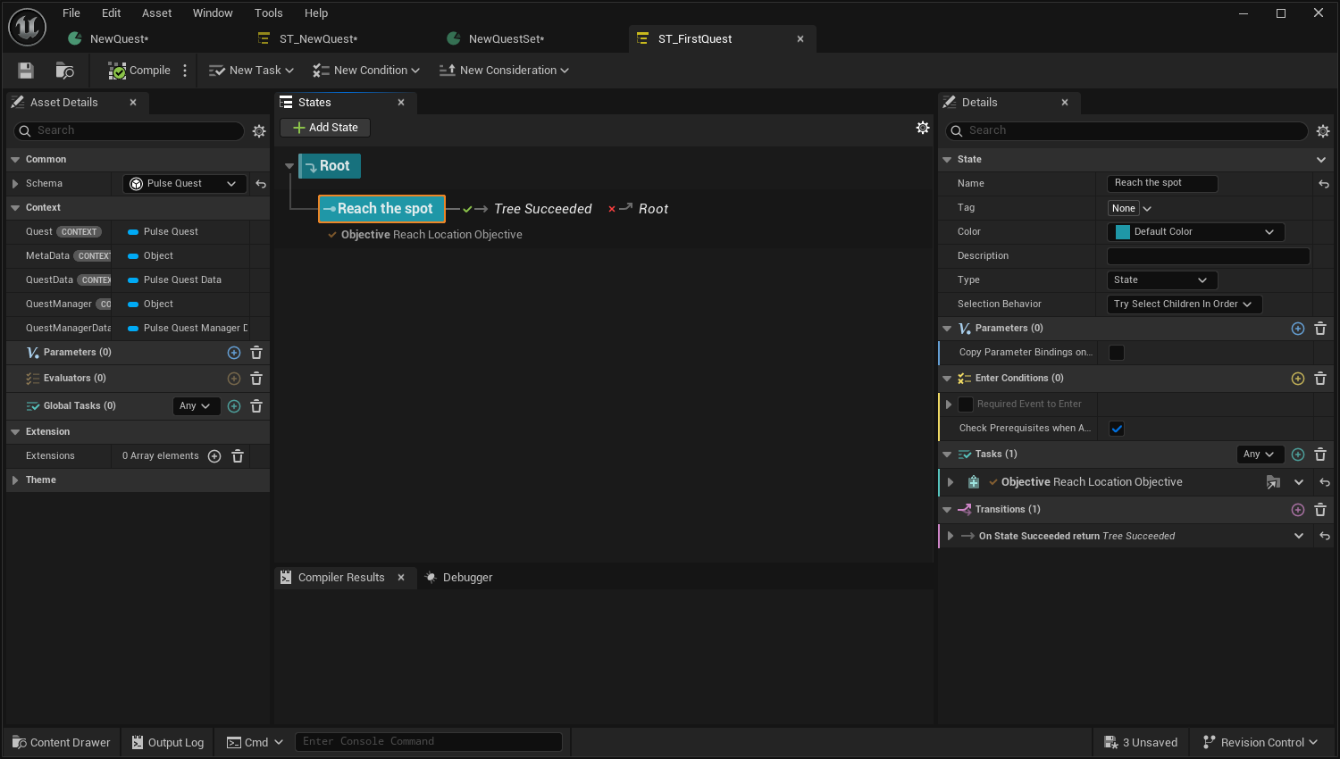Reset Name field to default arrow
The width and height of the screenshot is (1340, 759).
pyautogui.click(x=1324, y=184)
